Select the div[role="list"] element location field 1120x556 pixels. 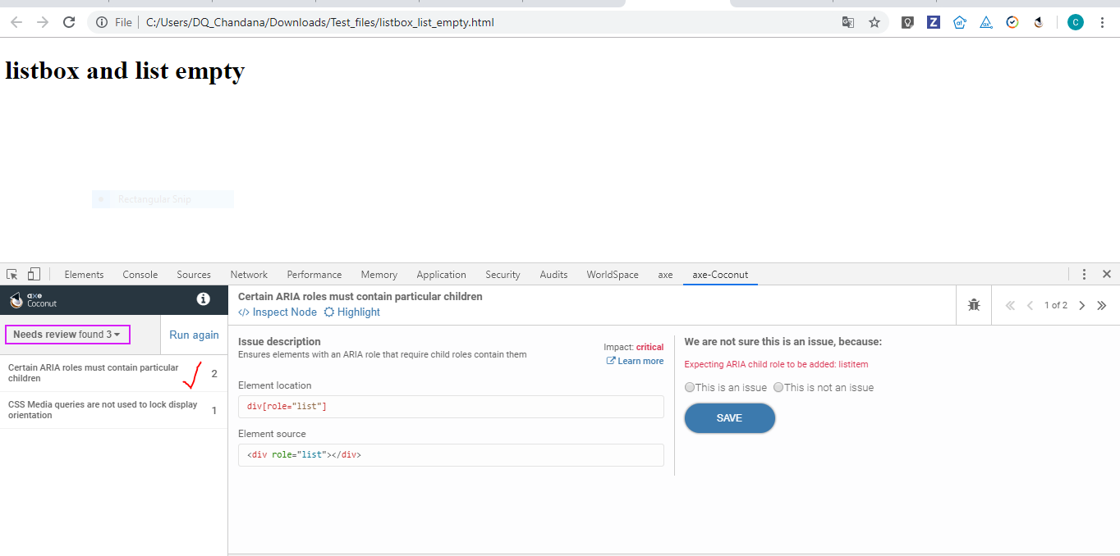click(450, 406)
